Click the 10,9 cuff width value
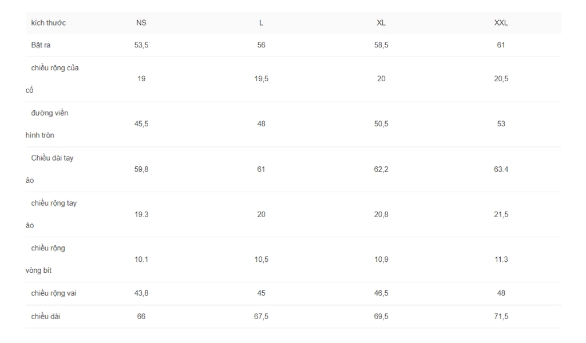This screenshot has height=343, width=586. (x=381, y=260)
